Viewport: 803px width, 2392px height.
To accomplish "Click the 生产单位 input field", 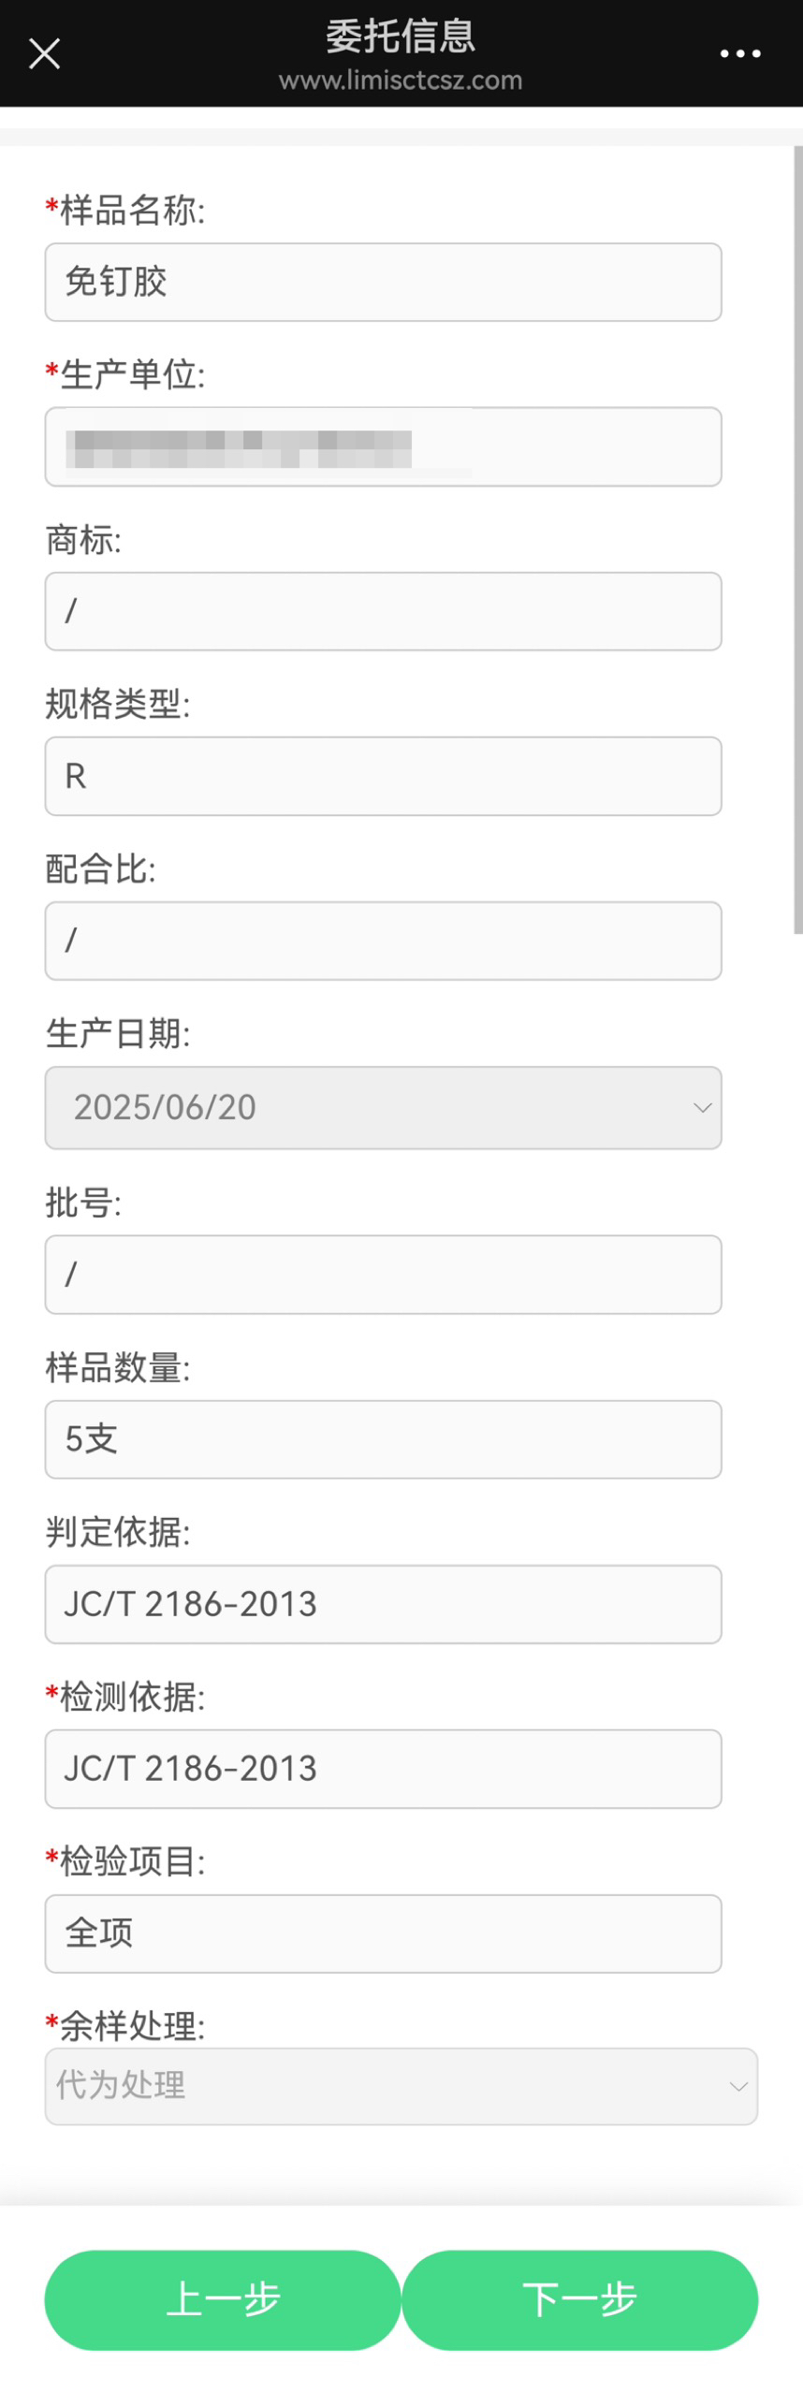I will point(383,446).
